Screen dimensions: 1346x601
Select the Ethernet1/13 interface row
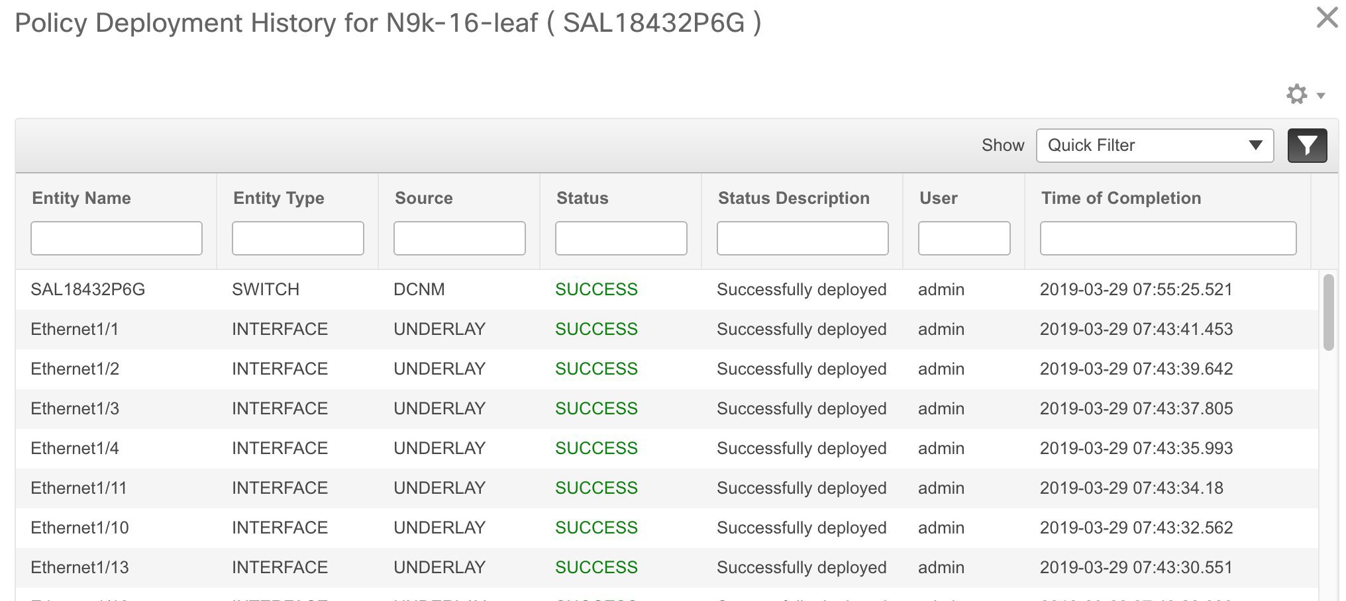click(x=666, y=567)
